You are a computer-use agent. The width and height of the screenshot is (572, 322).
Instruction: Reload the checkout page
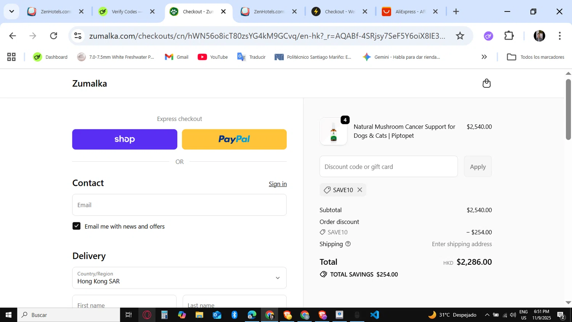click(x=54, y=36)
